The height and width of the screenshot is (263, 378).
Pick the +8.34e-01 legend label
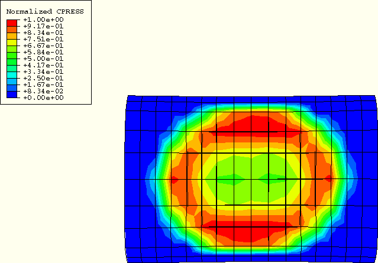point(43,33)
